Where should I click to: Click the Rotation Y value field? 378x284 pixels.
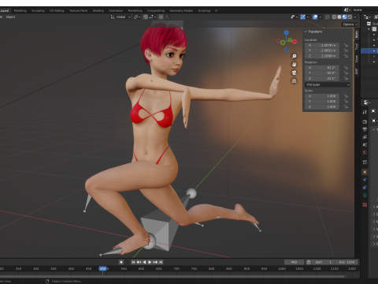click(322, 73)
